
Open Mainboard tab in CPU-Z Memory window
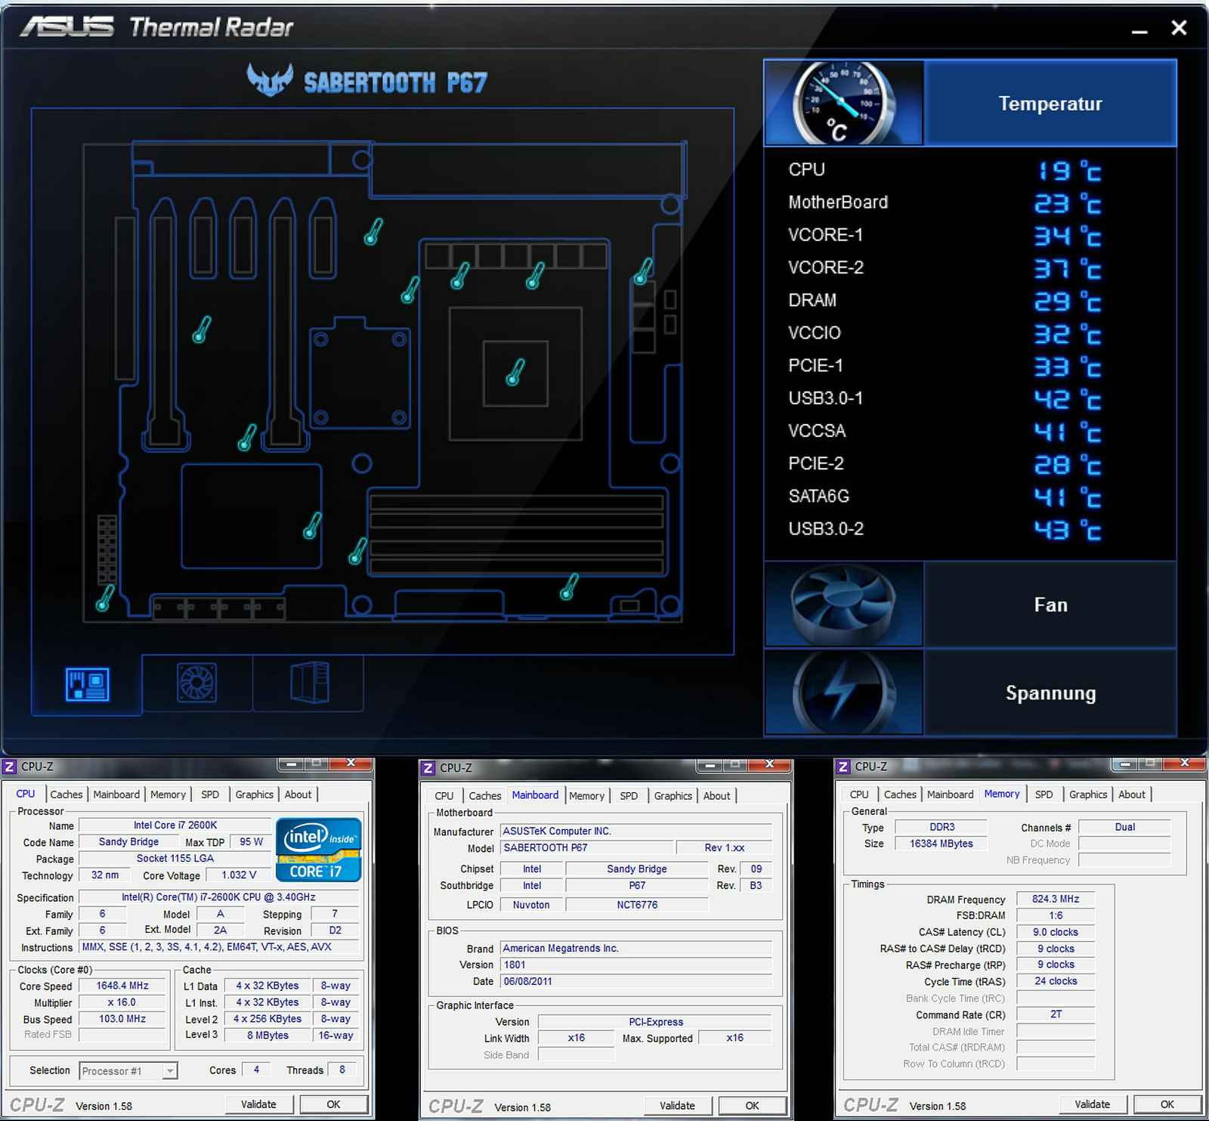click(950, 794)
